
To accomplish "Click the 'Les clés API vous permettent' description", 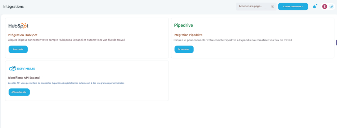I will (x=66, y=83).
